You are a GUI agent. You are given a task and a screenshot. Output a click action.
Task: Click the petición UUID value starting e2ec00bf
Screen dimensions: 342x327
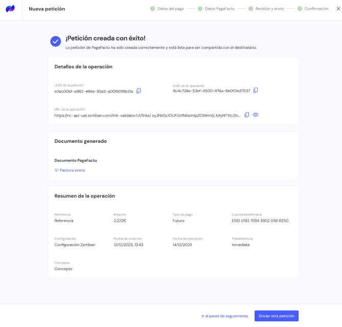coord(94,92)
